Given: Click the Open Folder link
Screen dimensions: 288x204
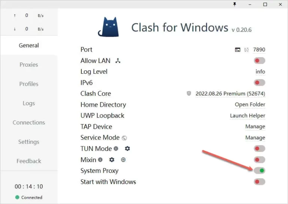Looking at the screenshot, I should tap(250, 104).
